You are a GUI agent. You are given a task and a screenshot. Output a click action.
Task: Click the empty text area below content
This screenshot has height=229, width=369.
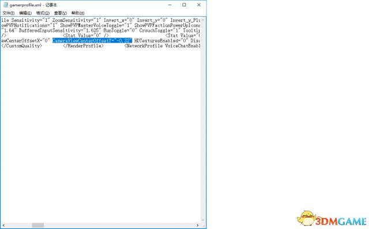(100, 134)
